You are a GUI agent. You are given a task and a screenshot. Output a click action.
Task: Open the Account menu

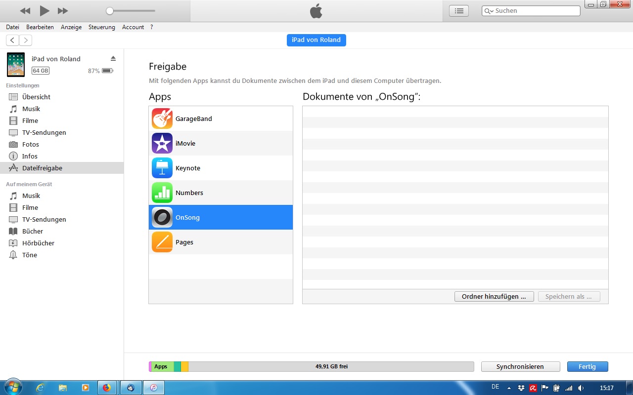(133, 27)
